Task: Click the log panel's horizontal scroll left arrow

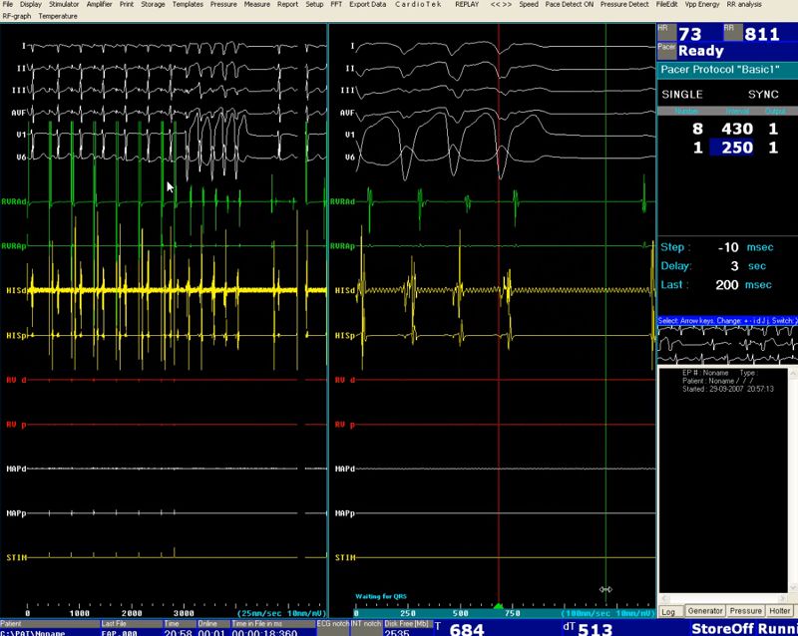Action: (x=663, y=598)
